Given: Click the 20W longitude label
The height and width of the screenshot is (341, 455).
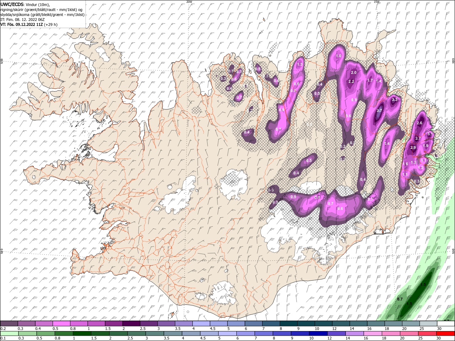Looking at the screenshot, I should [189, 2].
